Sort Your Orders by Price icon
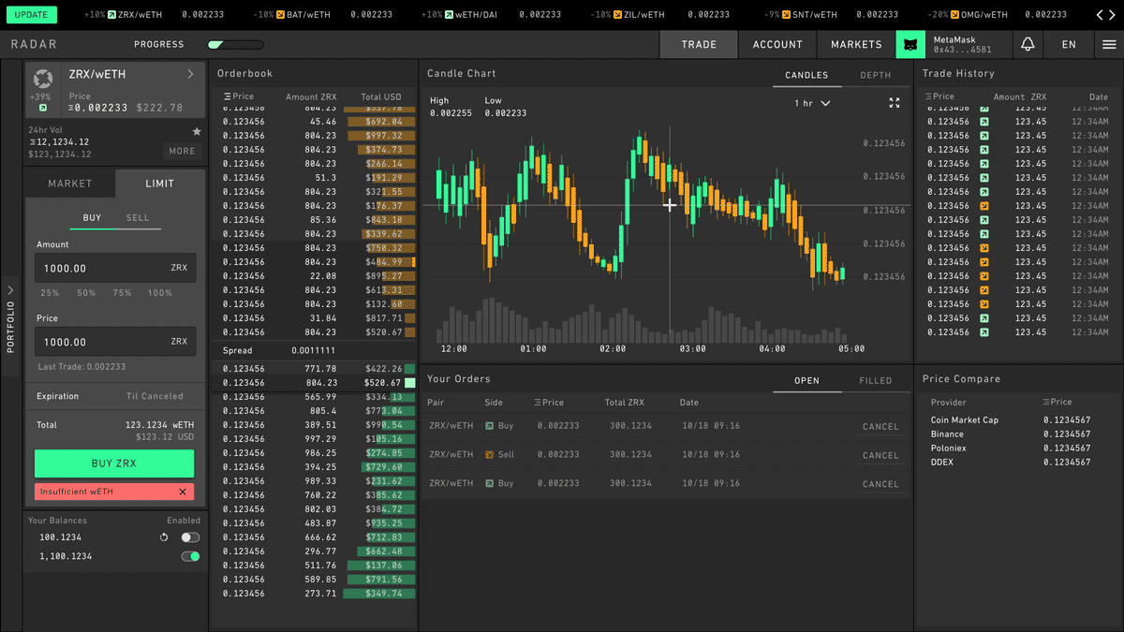The height and width of the screenshot is (632, 1124). [x=538, y=403]
